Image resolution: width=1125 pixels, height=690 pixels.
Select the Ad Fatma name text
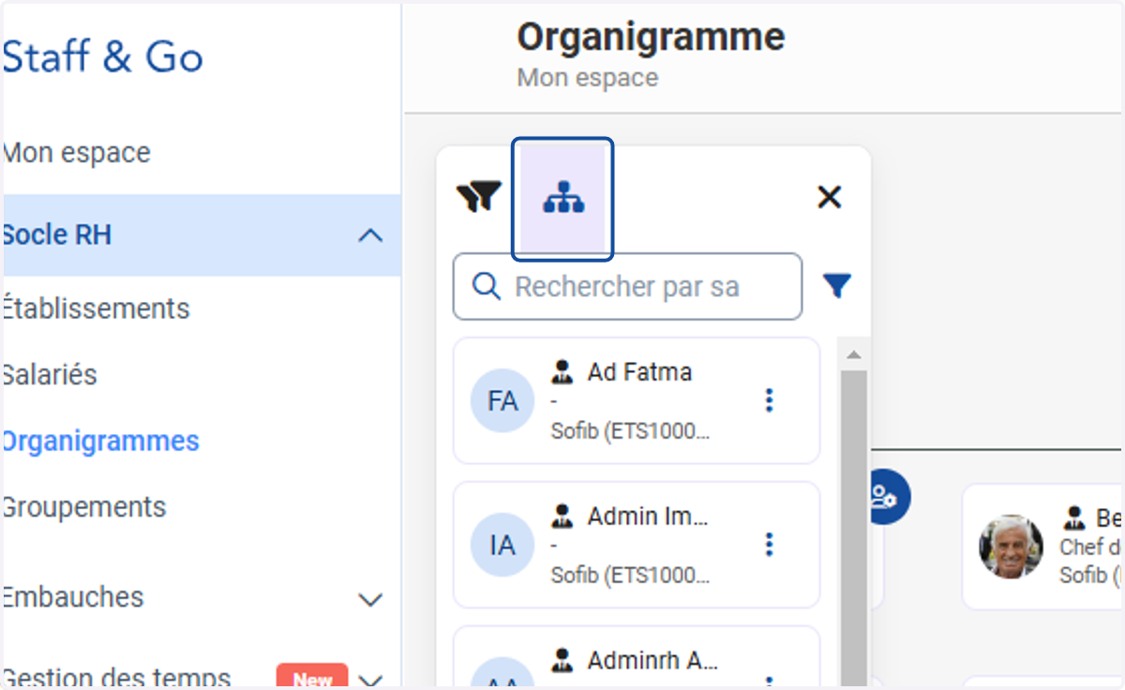coord(639,372)
